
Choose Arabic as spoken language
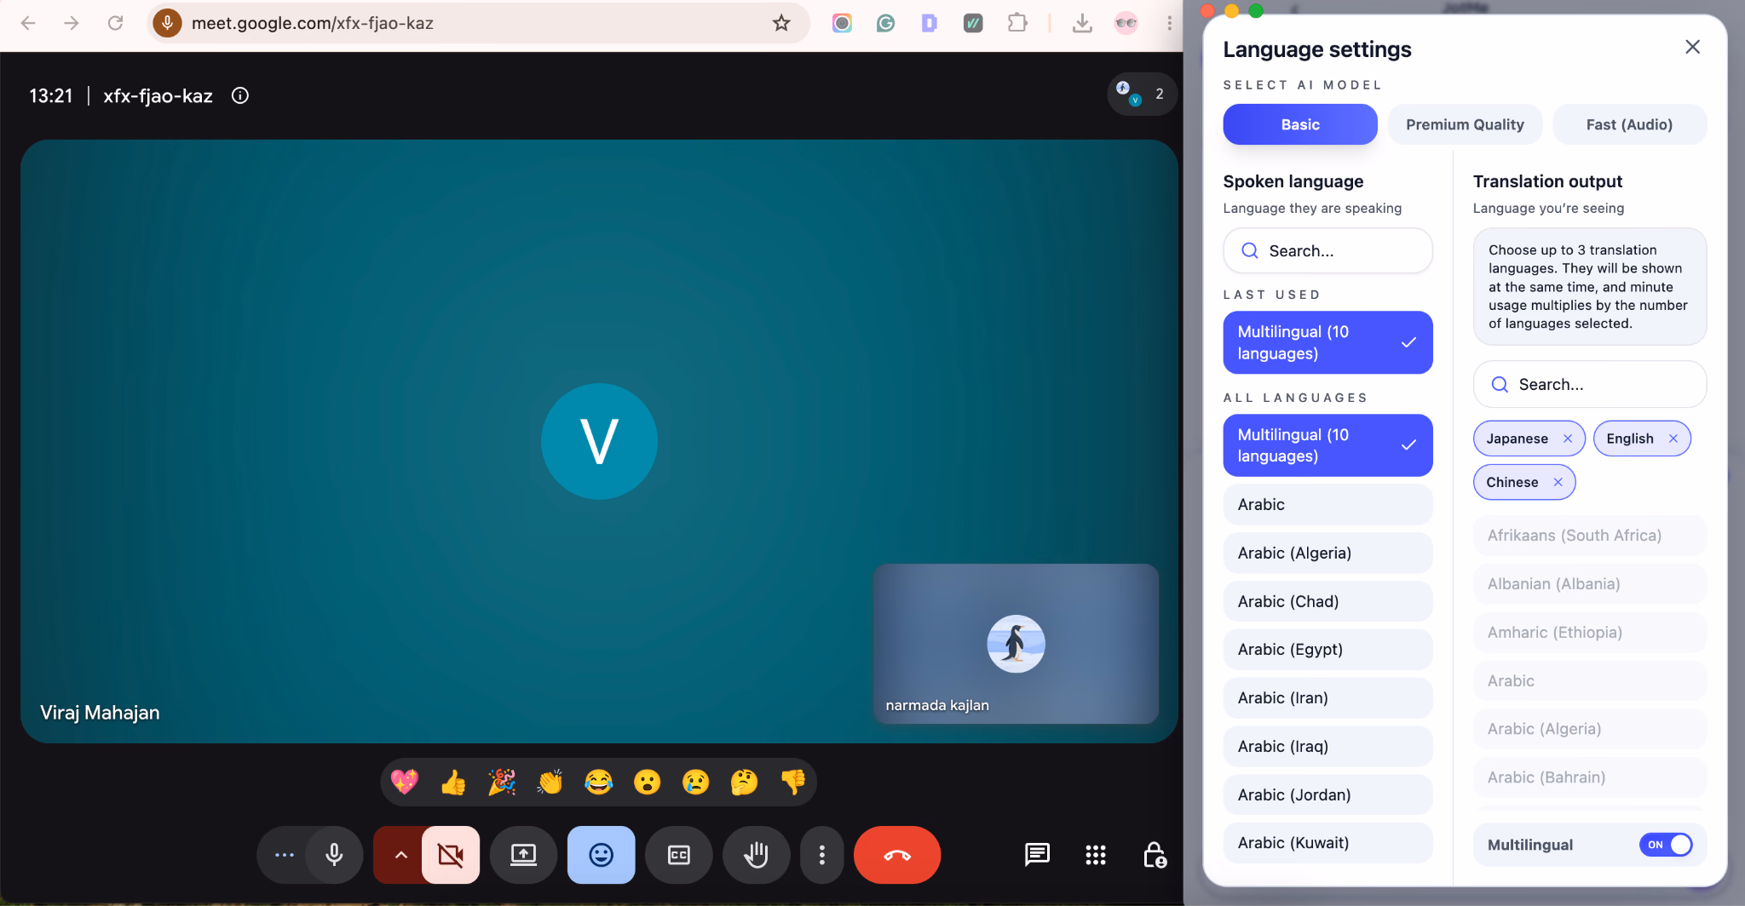[1327, 504]
